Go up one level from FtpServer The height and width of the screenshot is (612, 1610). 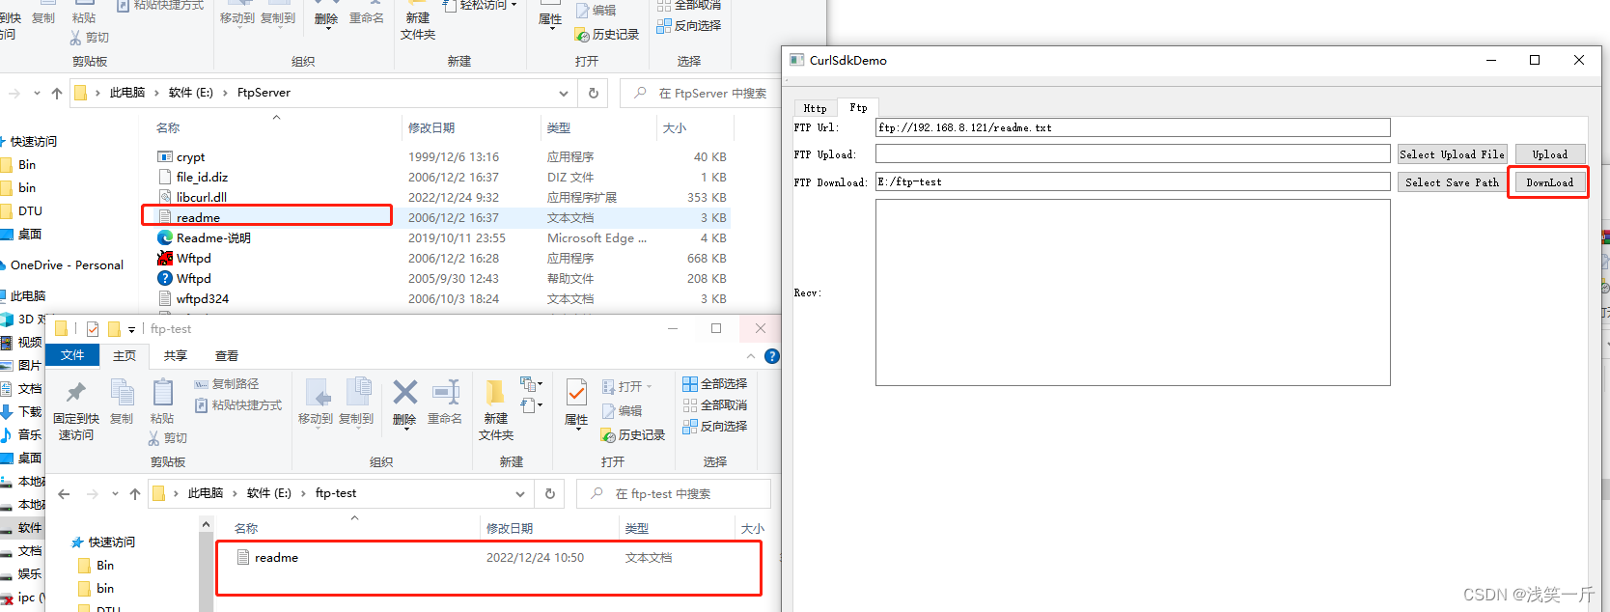(57, 94)
